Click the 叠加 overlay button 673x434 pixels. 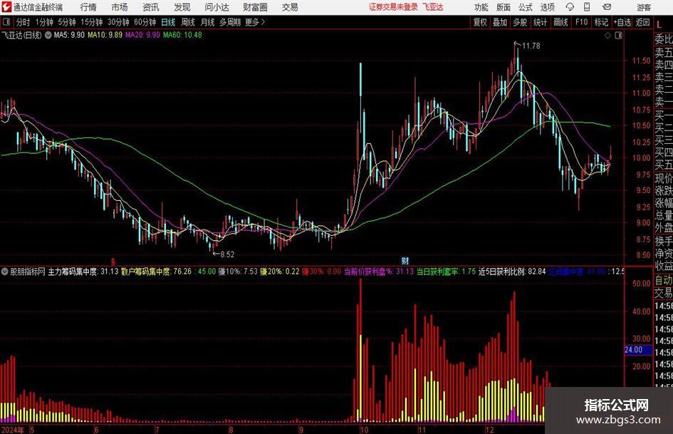pyautogui.click(x=500, y=22)
